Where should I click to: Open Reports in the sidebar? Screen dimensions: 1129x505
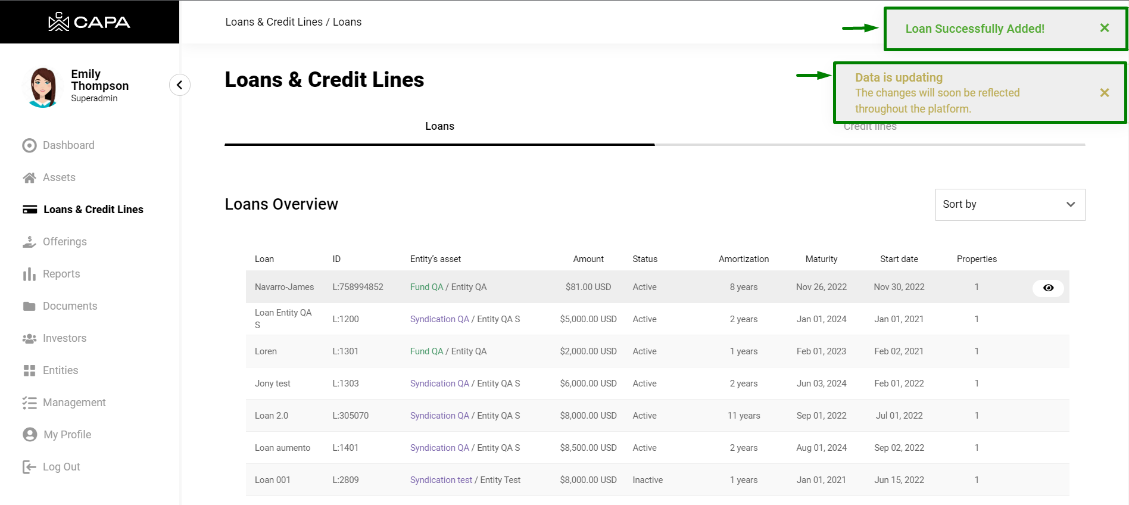[61, 274]
